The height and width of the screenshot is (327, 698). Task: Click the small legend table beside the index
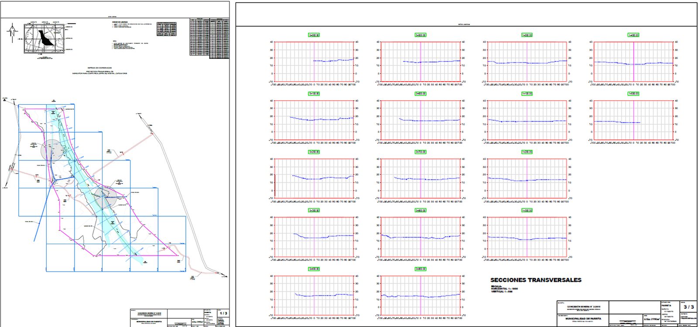(x=167, y=29)
